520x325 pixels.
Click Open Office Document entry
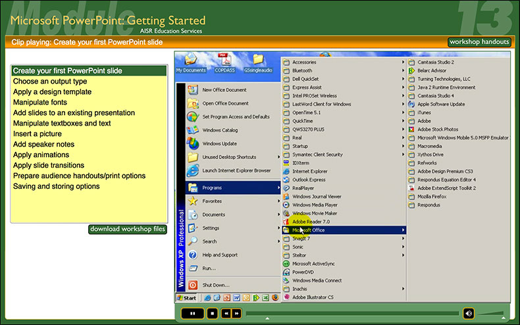click(x=233, y=103)
